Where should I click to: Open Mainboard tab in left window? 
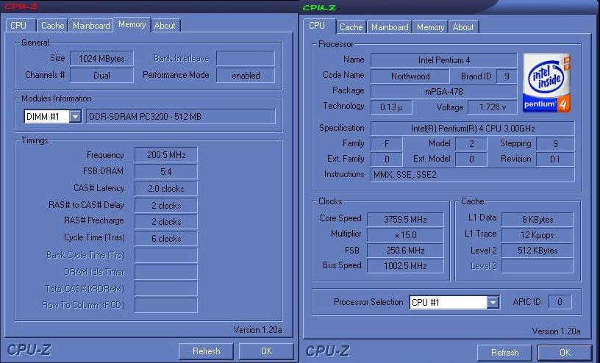tap(91, 26)
